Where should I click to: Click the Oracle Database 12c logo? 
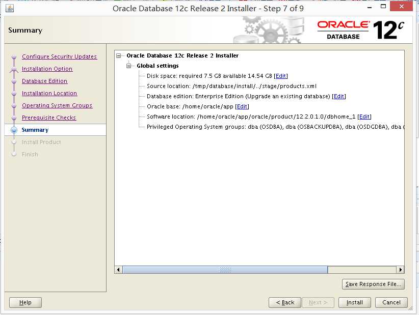pos(361,30)
